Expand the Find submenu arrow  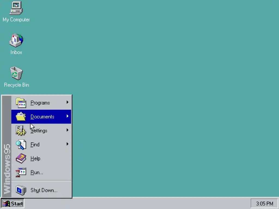68,144
